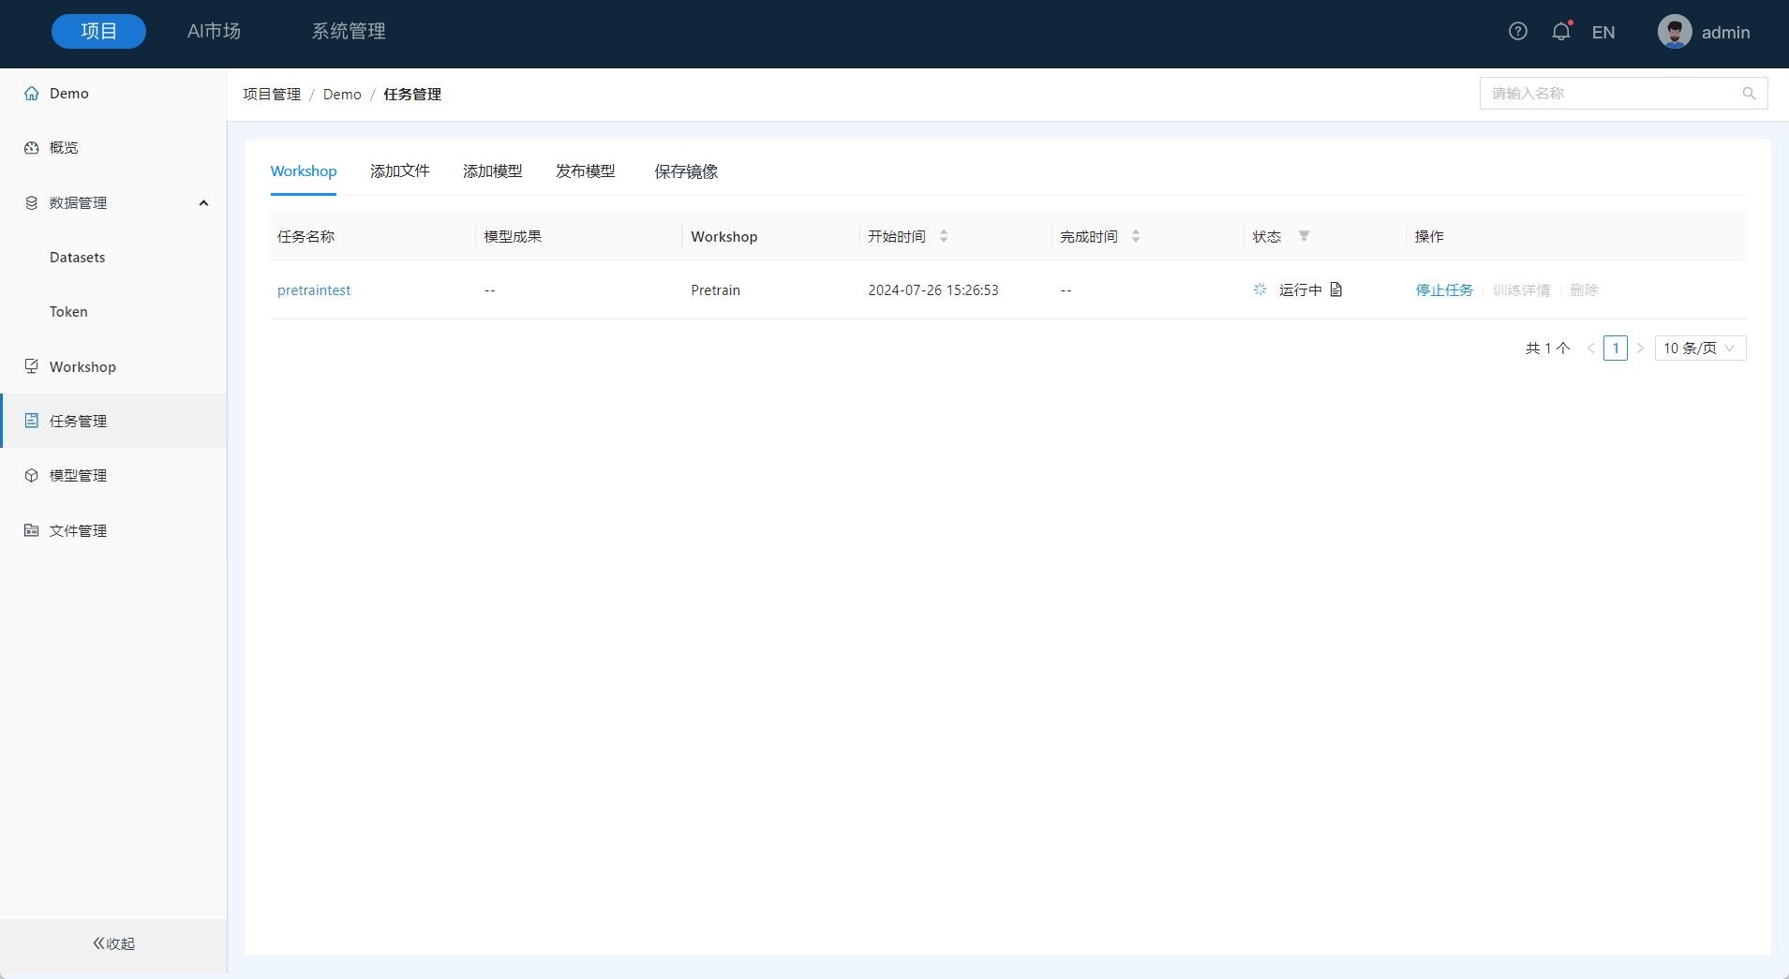The image size is (1789, 979).
Task: Open the AI市场 top menu
Action: [214, 32]
